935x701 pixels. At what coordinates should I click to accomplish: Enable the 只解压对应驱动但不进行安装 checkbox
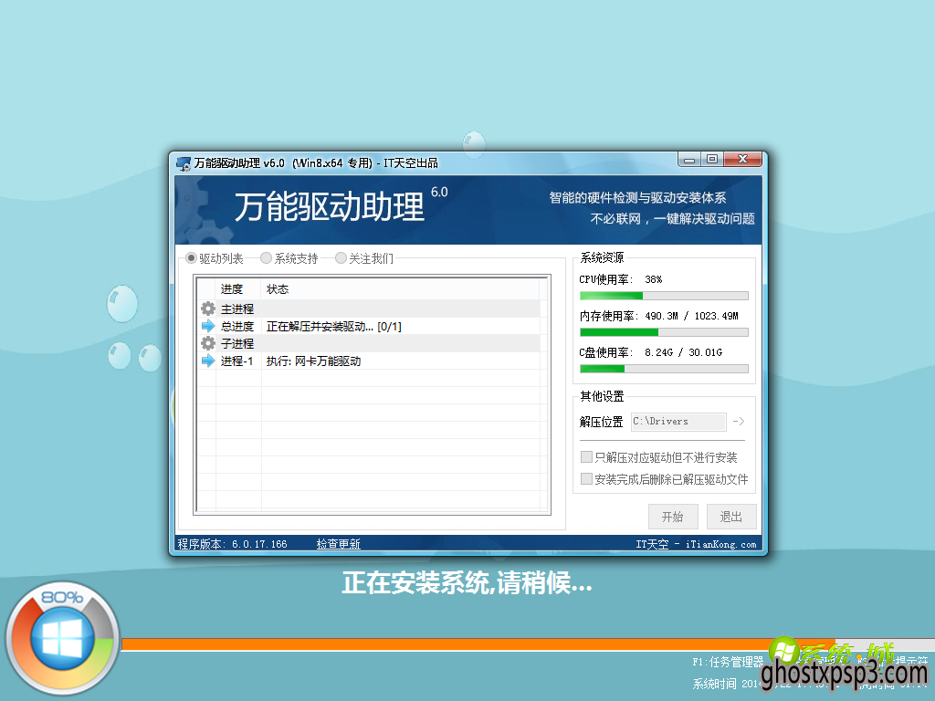586,457
